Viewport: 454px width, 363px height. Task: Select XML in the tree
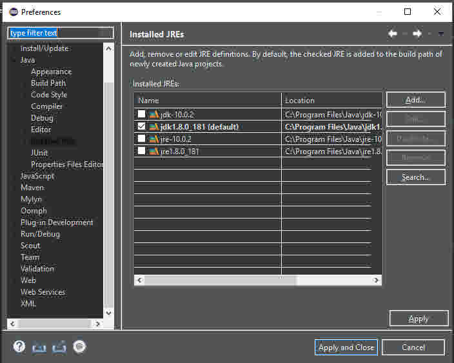(x=28, y=304)
